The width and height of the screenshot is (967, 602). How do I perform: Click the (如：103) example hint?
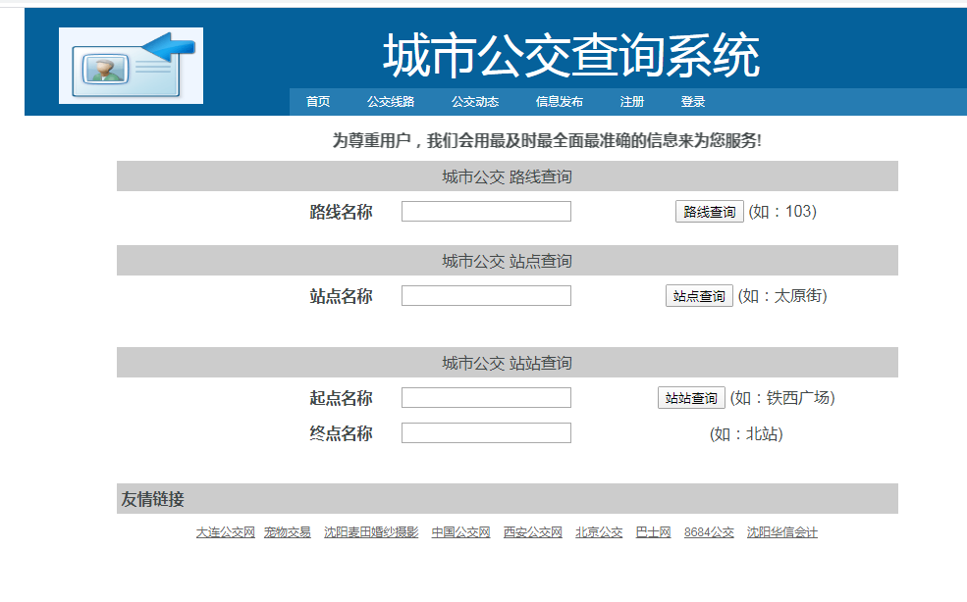[782, 212]
